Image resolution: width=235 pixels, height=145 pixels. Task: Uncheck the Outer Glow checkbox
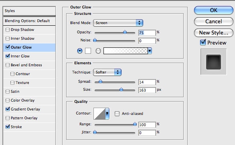coord(8,47)
